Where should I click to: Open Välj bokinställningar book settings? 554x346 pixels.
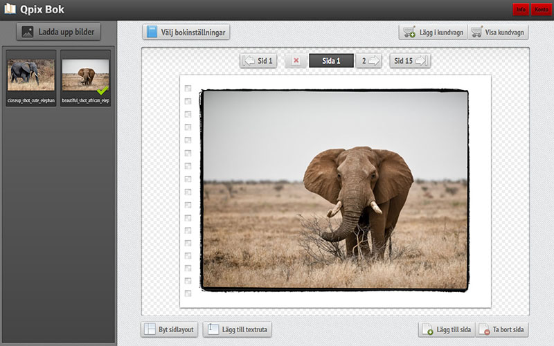[x=186, y=32]
